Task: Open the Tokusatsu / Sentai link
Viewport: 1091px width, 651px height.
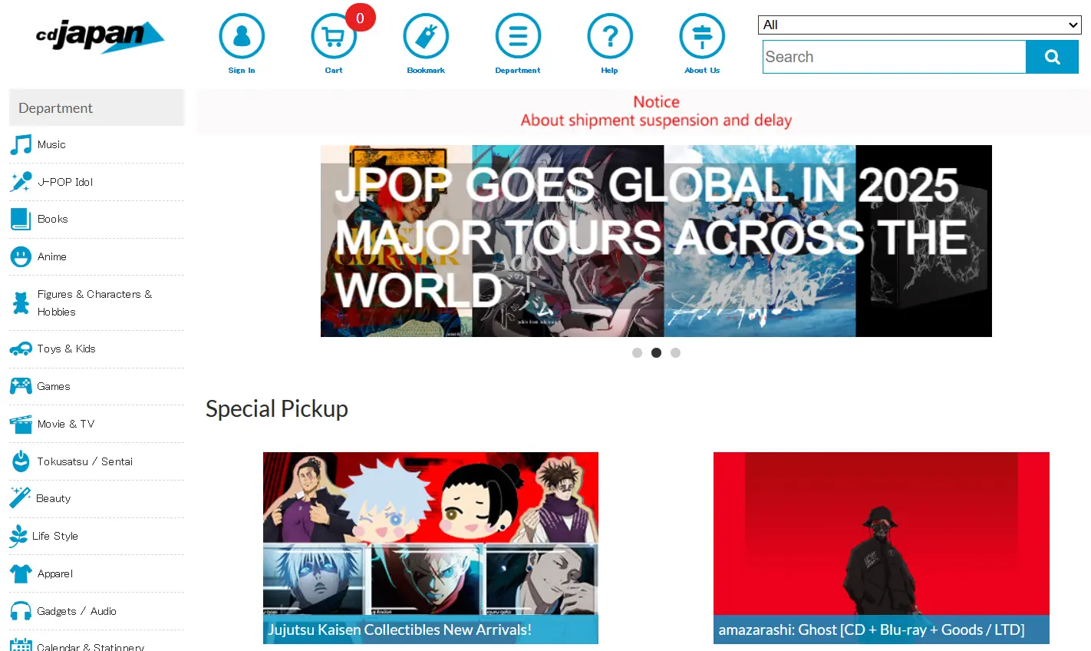Action: coord(85,461)
